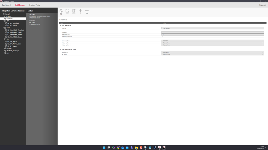Screen dimensions: 268x150
Task: Open the Backup system 1 dropdown
Action: [213, 43]
